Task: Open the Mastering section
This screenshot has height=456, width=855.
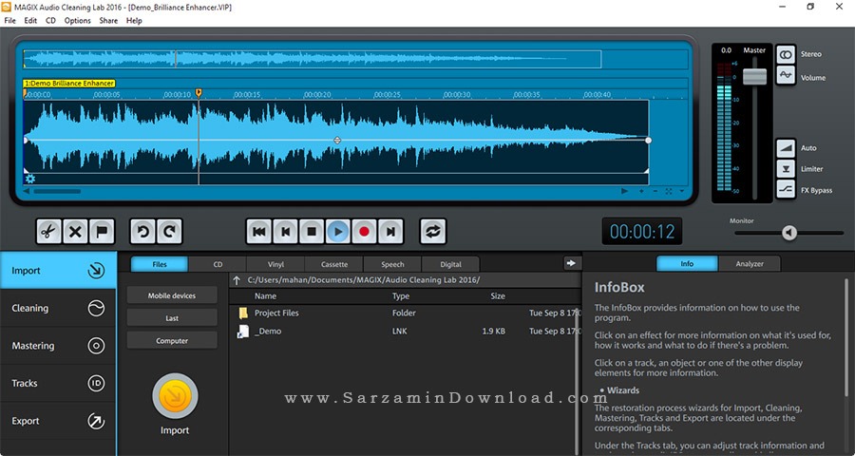Action: tap(58, 346)
